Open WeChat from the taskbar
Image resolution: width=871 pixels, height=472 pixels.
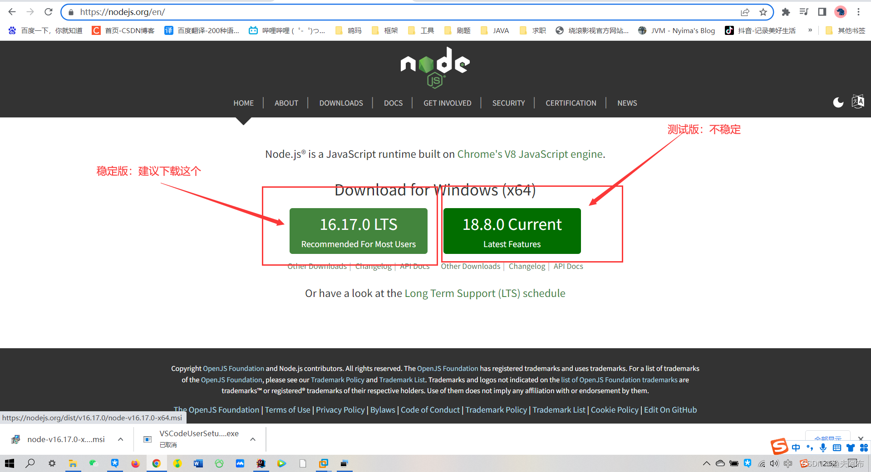tap(93, 463)
